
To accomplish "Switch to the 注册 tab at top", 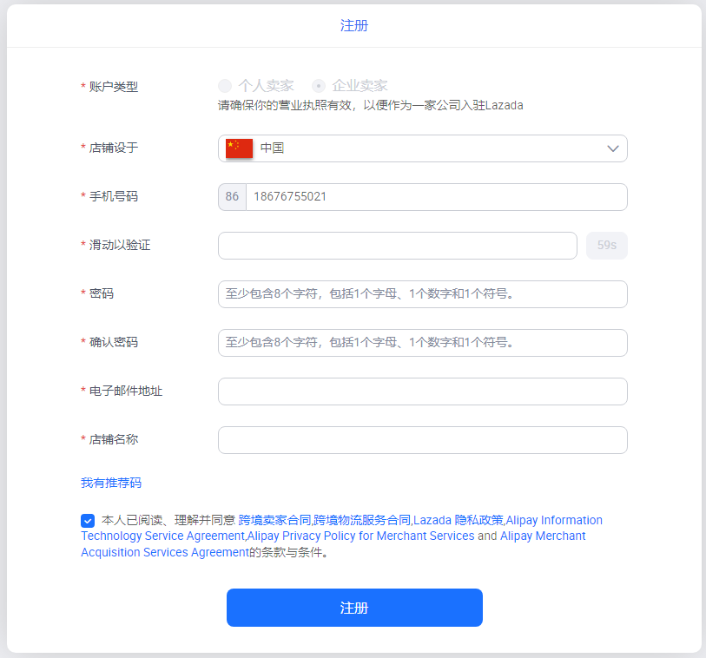I will tap(353, 25).
